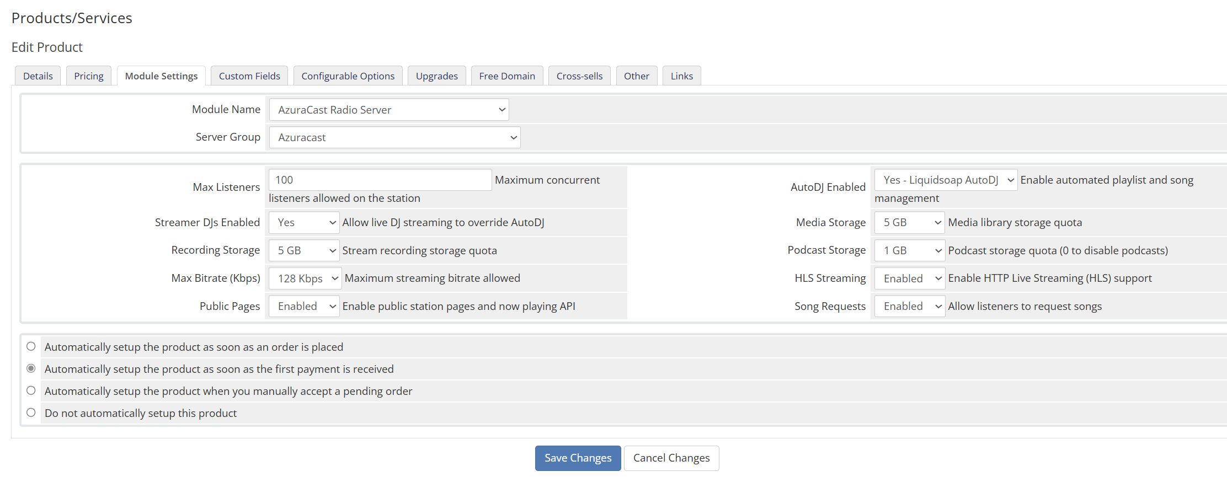Image resolution: width=1227 pixels, height=482 pixels.
Task: Toggle the HLS Streaming dropdown
Action: pyautogui.click(x=909, y=279)
